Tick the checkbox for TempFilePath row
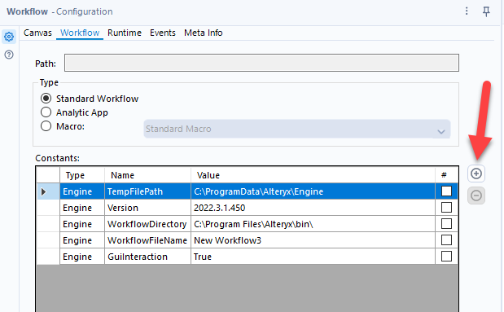504x312 pixels. 446,191
